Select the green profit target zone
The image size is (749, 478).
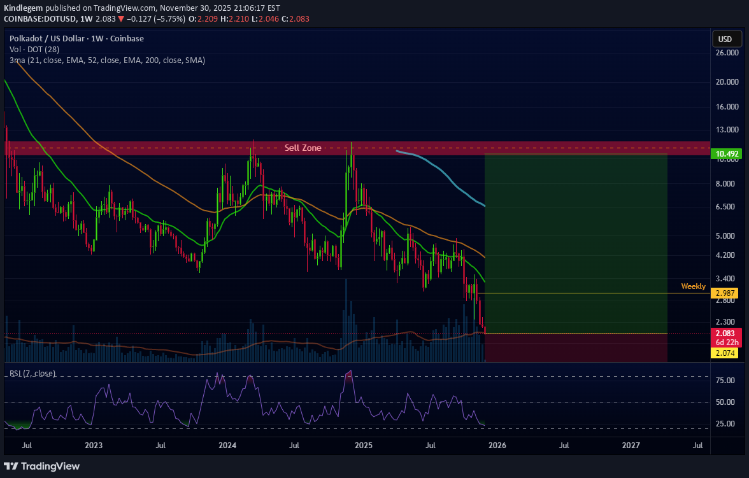tap(576, 242)
